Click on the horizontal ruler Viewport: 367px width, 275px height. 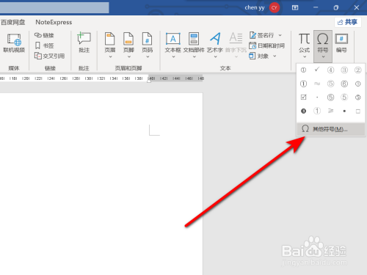point(101,78)
